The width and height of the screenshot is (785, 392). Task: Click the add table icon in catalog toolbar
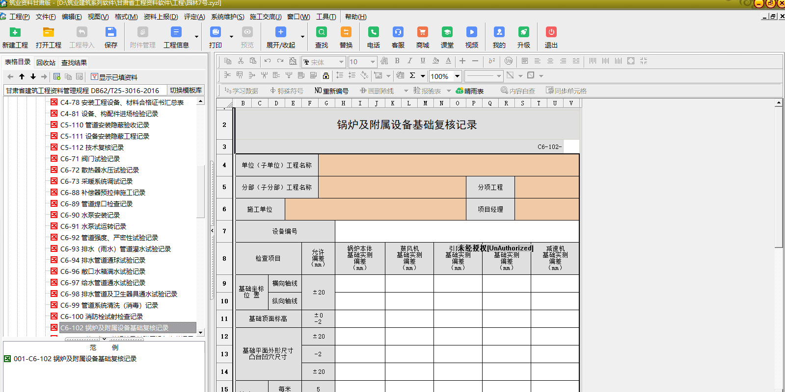(57, 76)
